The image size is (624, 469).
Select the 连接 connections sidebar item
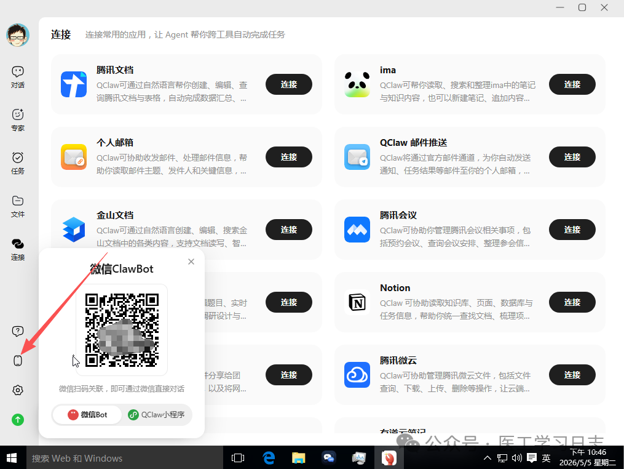(x=17, y=249)
